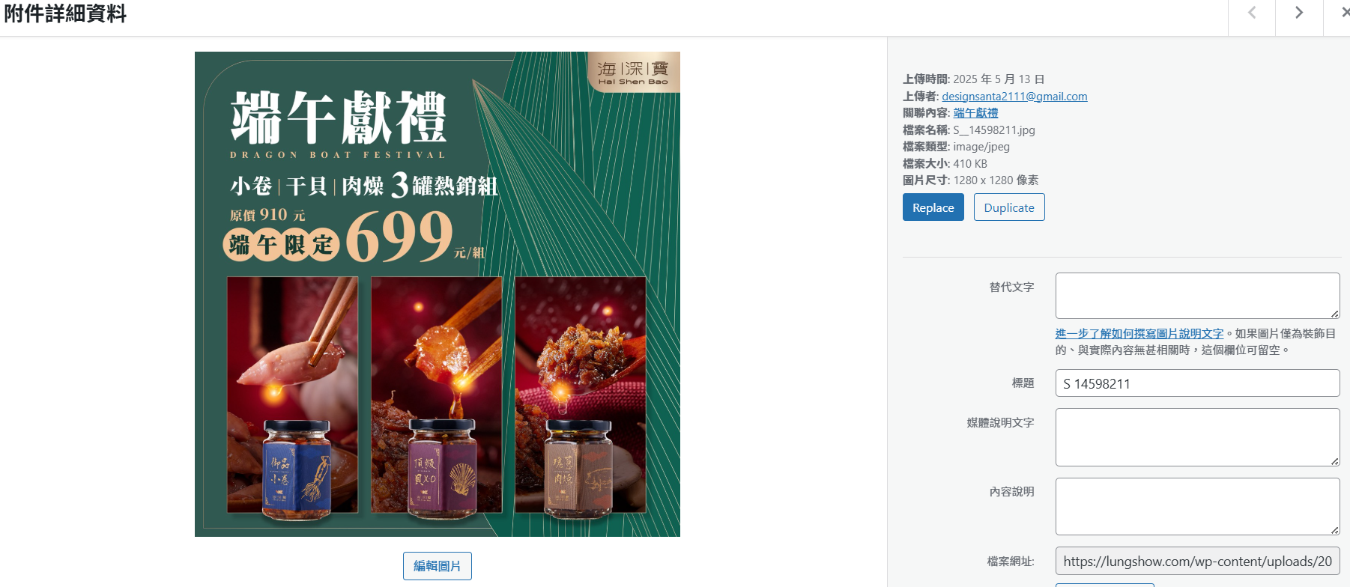The height and width of the screenshot is (587, 1350).
Task: Go to the previous attachment with left chevron
Action: [x=1252, y=13]
